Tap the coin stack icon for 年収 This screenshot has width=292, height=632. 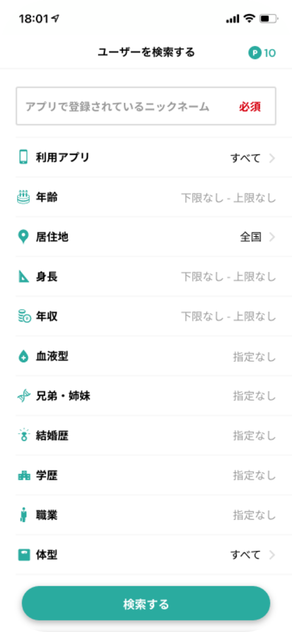tap(24, 317)
